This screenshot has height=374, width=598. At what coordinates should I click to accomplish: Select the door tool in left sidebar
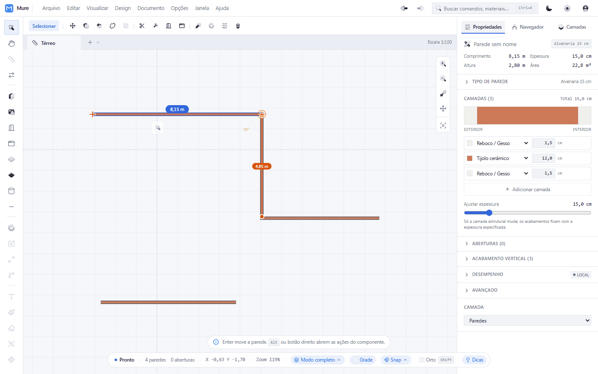12,128
